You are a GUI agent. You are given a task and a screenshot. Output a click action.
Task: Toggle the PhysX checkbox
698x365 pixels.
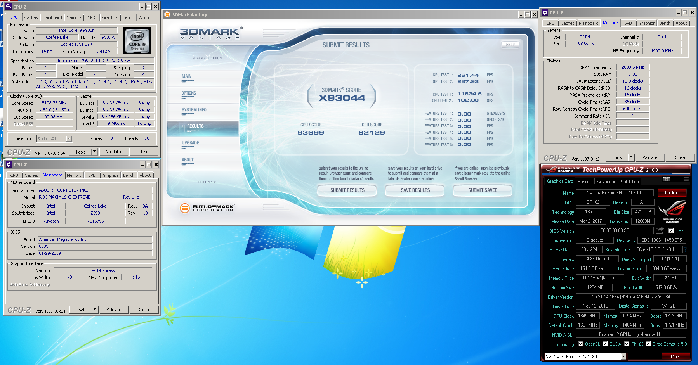pyautogui.click(x=627, y=344)
